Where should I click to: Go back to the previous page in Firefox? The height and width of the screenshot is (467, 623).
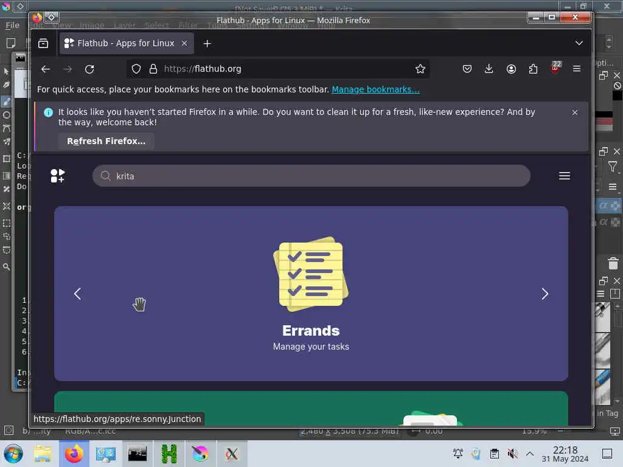click(46, 69)
